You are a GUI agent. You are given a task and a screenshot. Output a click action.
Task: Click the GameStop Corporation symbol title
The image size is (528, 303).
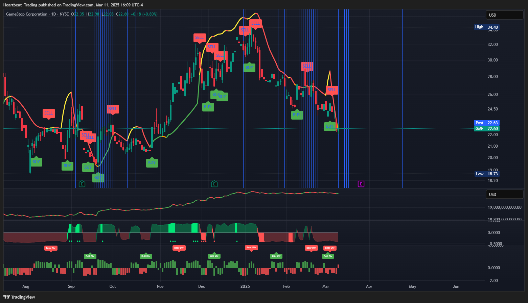point(27,14)
